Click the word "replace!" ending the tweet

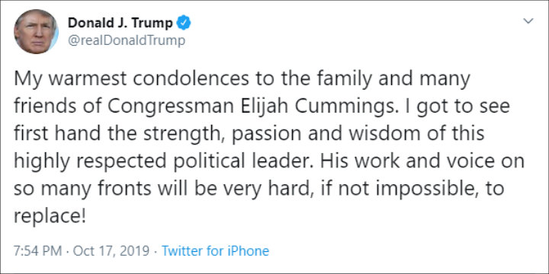[x=50, y=217]
